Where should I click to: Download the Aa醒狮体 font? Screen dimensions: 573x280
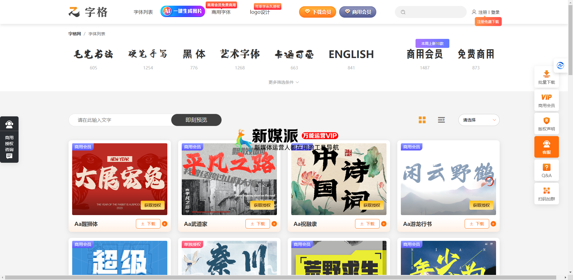(148, 224)
